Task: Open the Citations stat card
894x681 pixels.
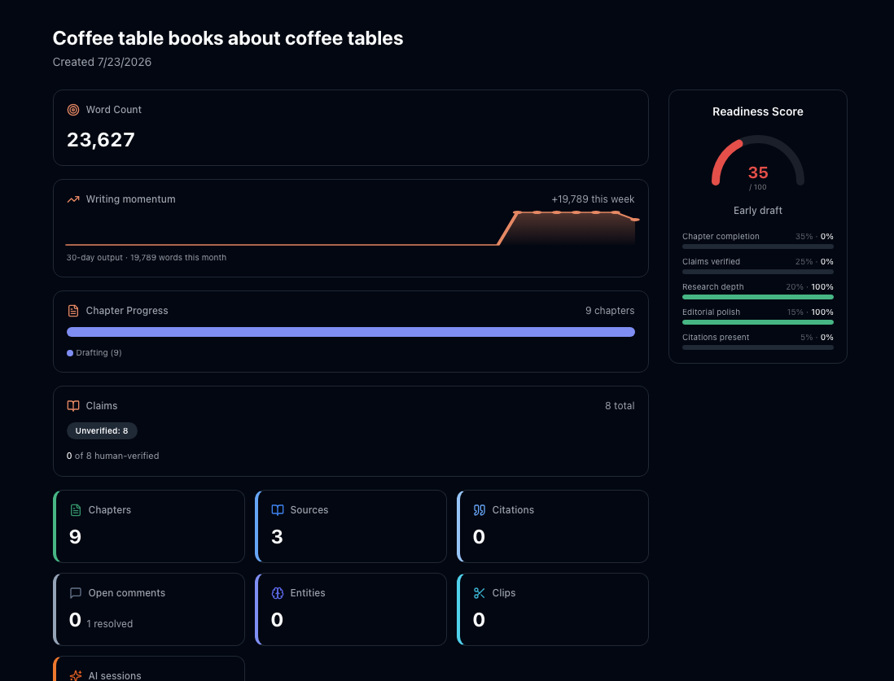Action: [553, 526]
